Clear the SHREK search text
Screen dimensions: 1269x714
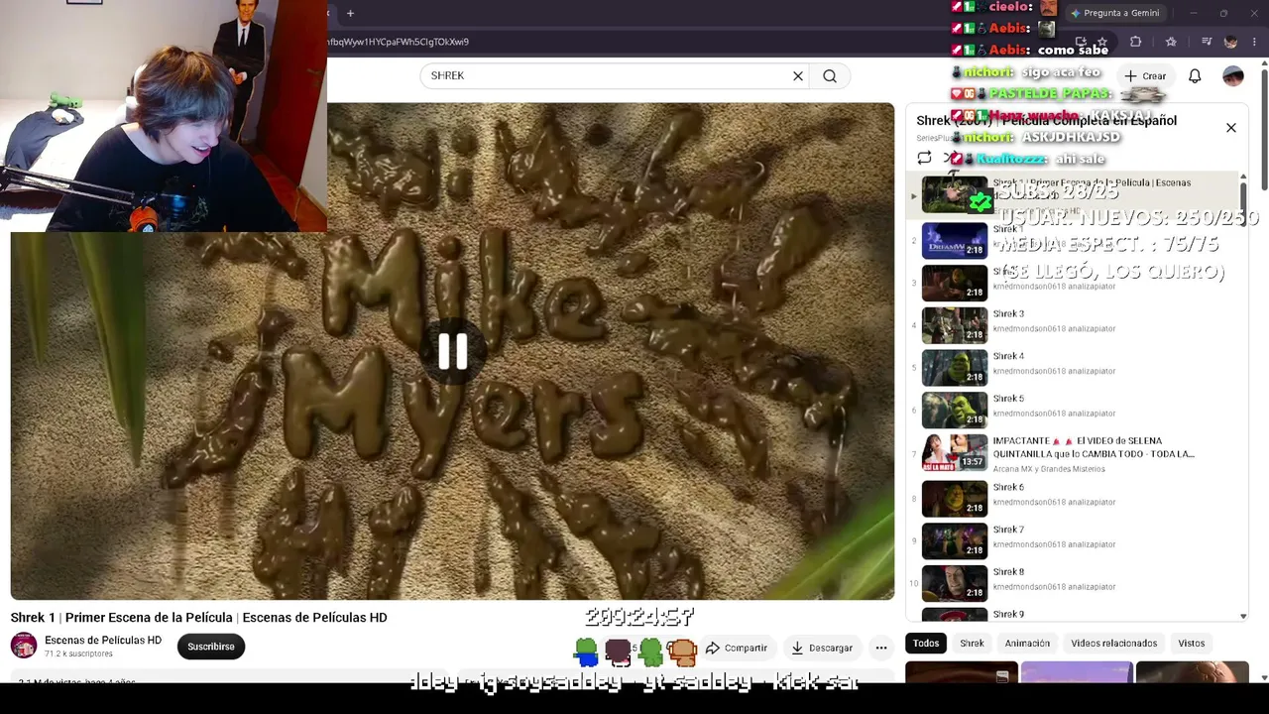pyautogui.click(x=798, y=76)
